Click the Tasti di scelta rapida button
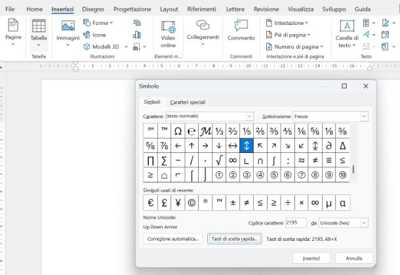Image resolution: width=400 pixels, height=275 pixels. click(235, 239)
